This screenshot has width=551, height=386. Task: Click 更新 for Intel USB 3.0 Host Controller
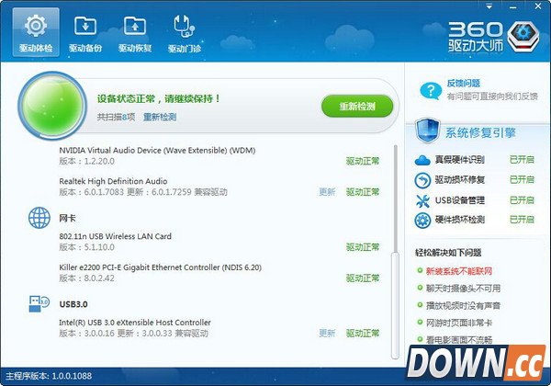(327, 333)
